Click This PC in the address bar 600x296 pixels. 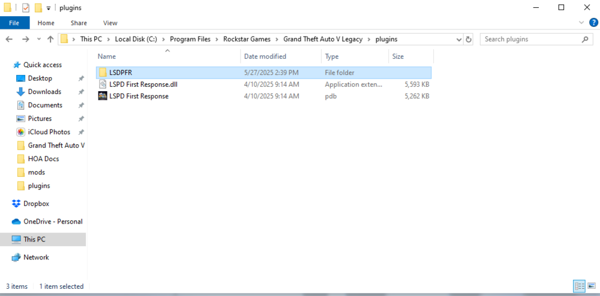(91, 39)
